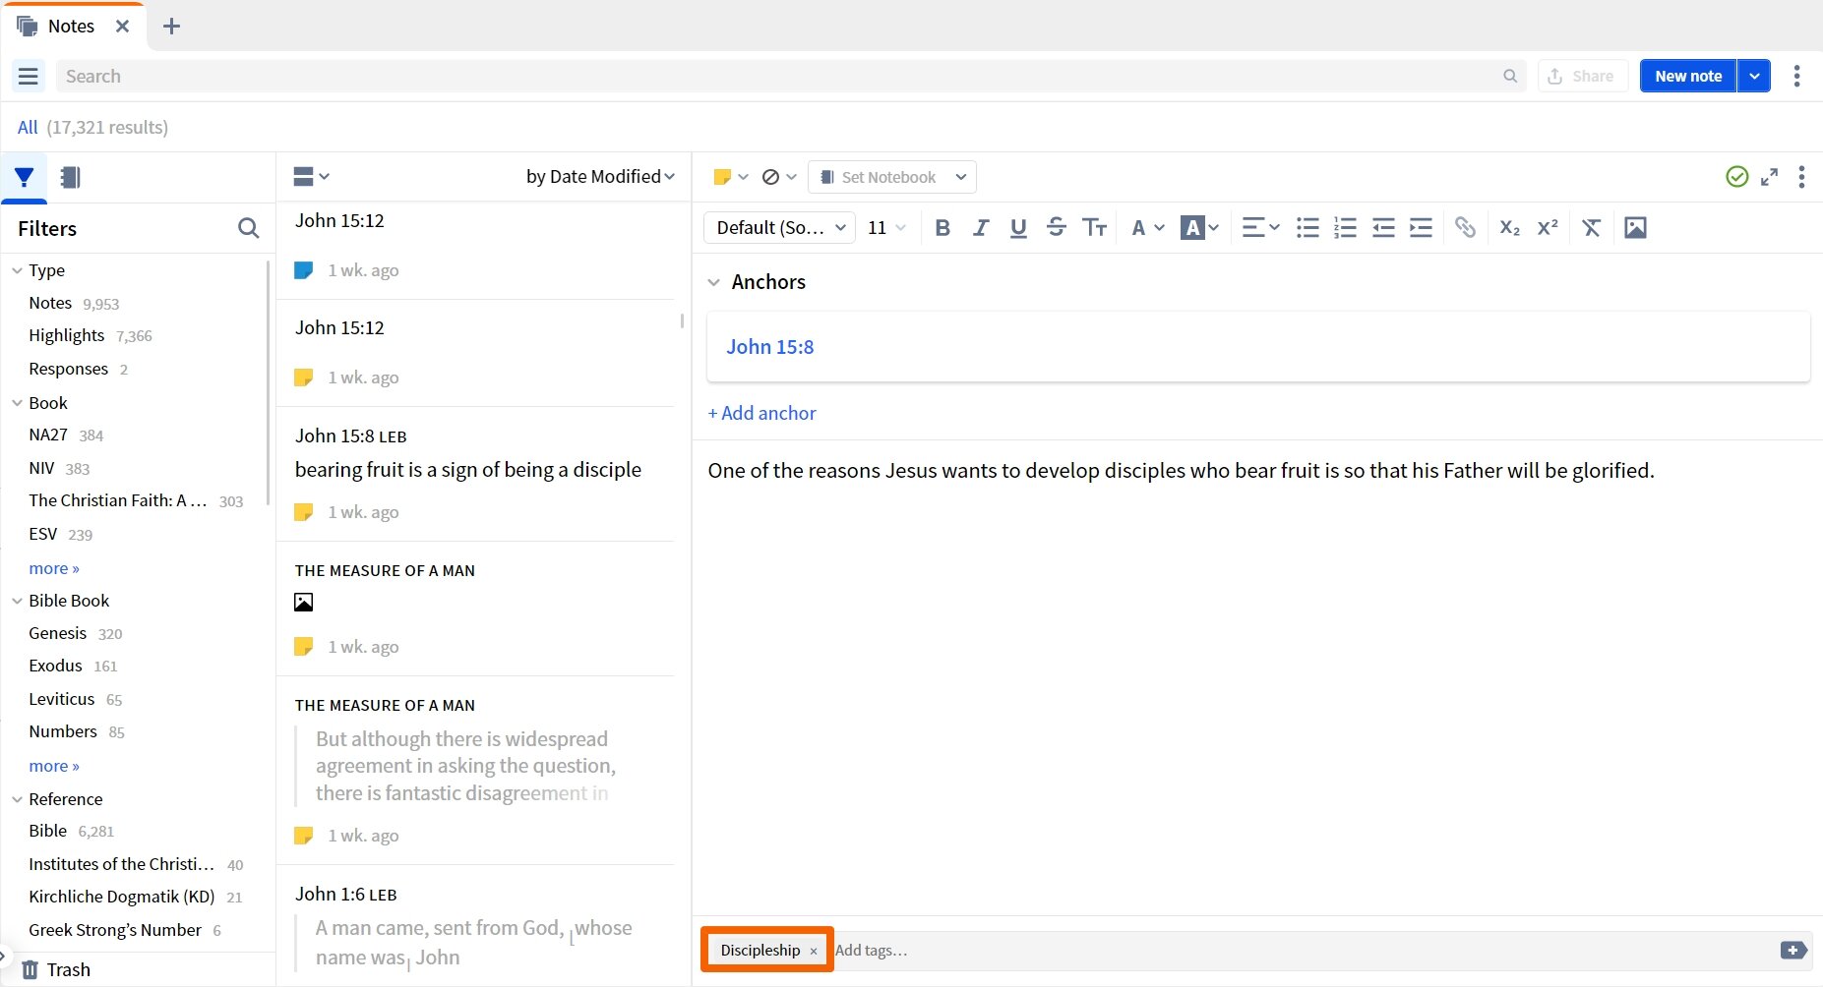Click the text capitalization icon
This screenshot has width=1823, height=987.
pos(1094,227)
